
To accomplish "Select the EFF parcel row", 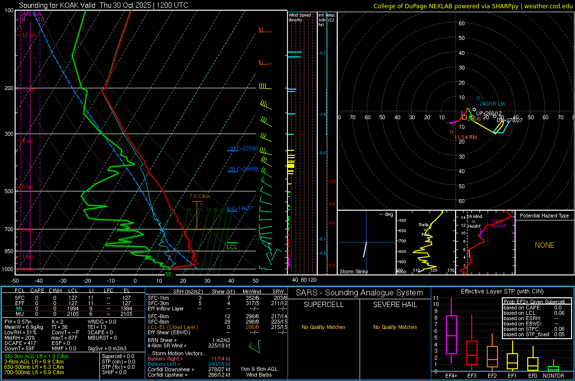I will coord(73,303).
